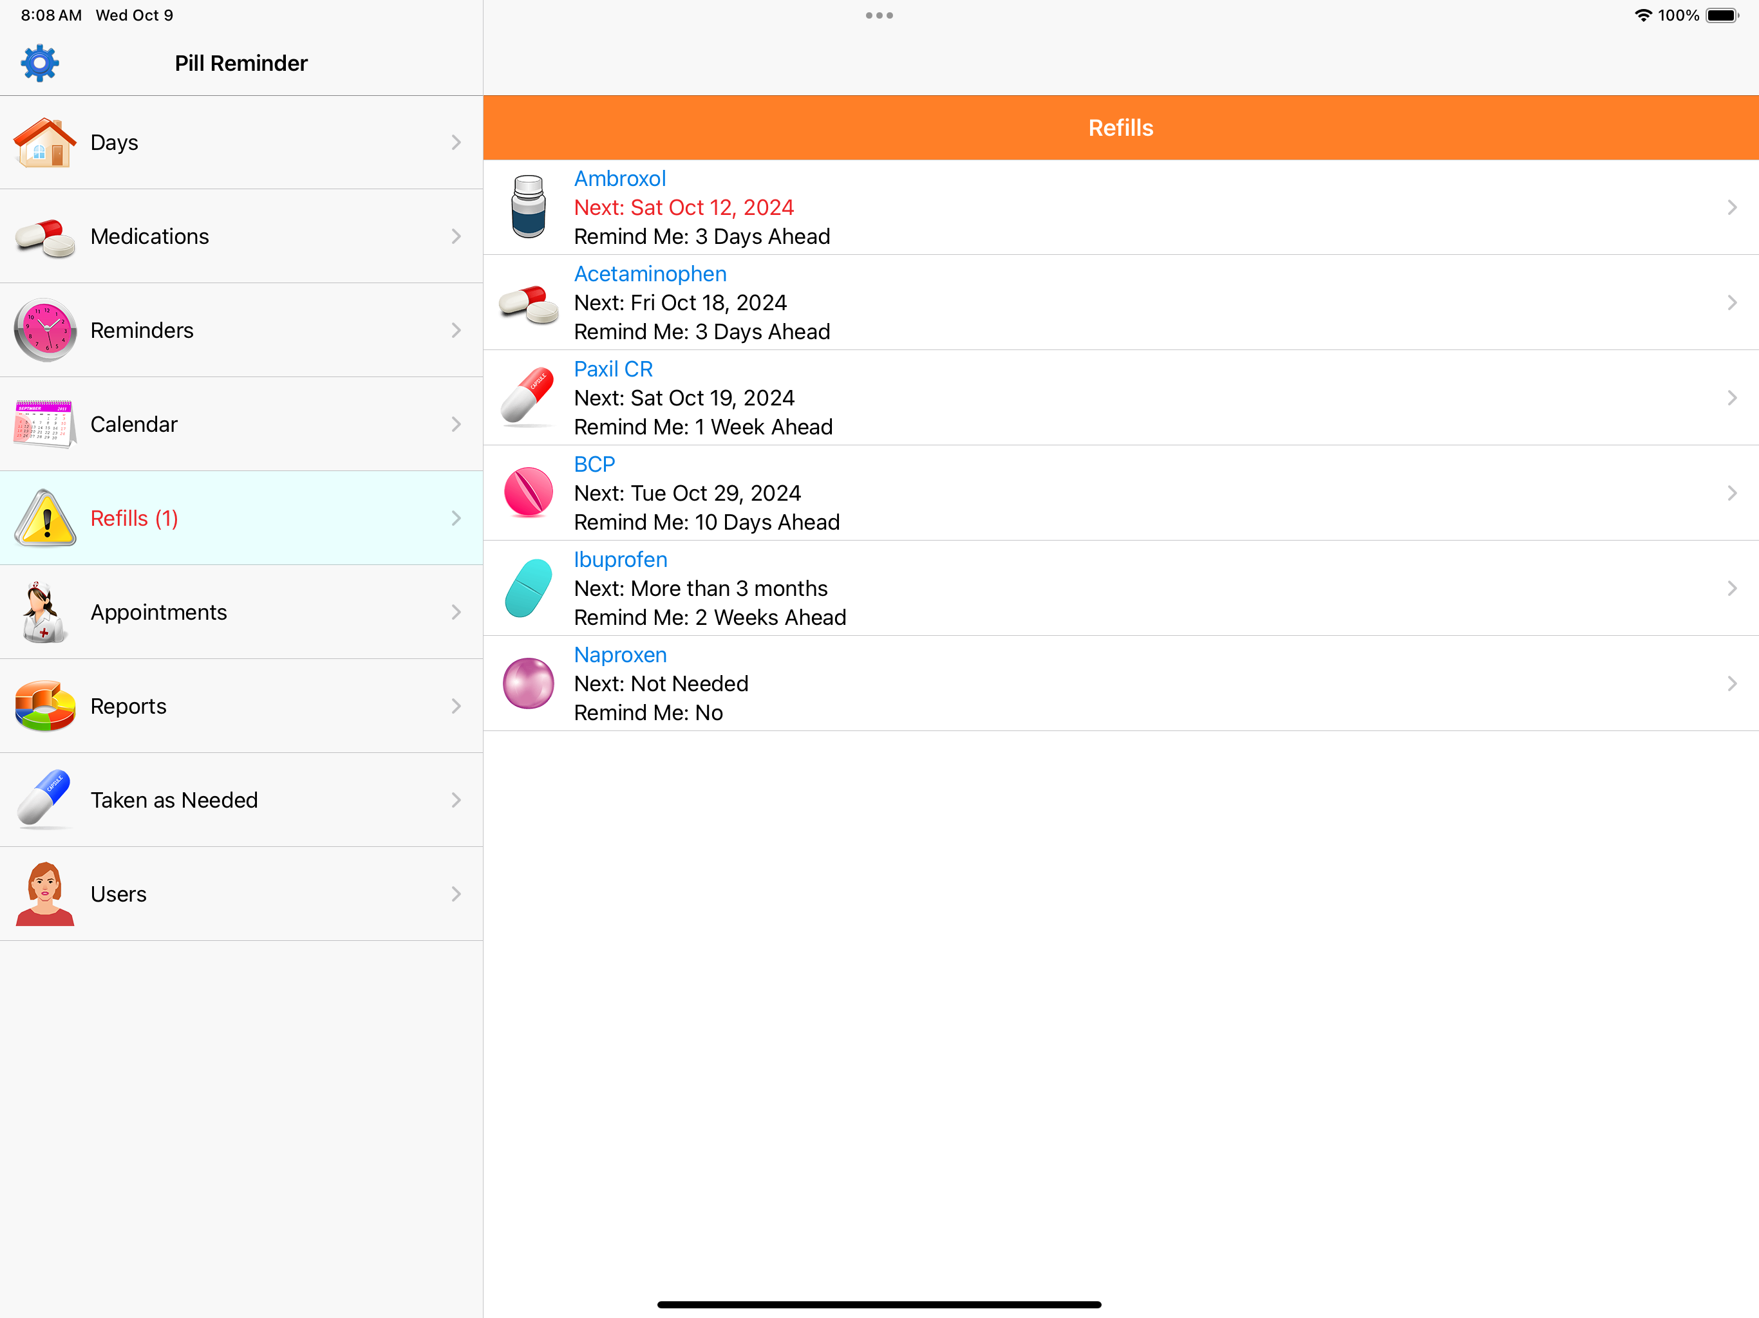Open the Users menu item
The height and width of the screenshot is (1318, 1759).
241,893
